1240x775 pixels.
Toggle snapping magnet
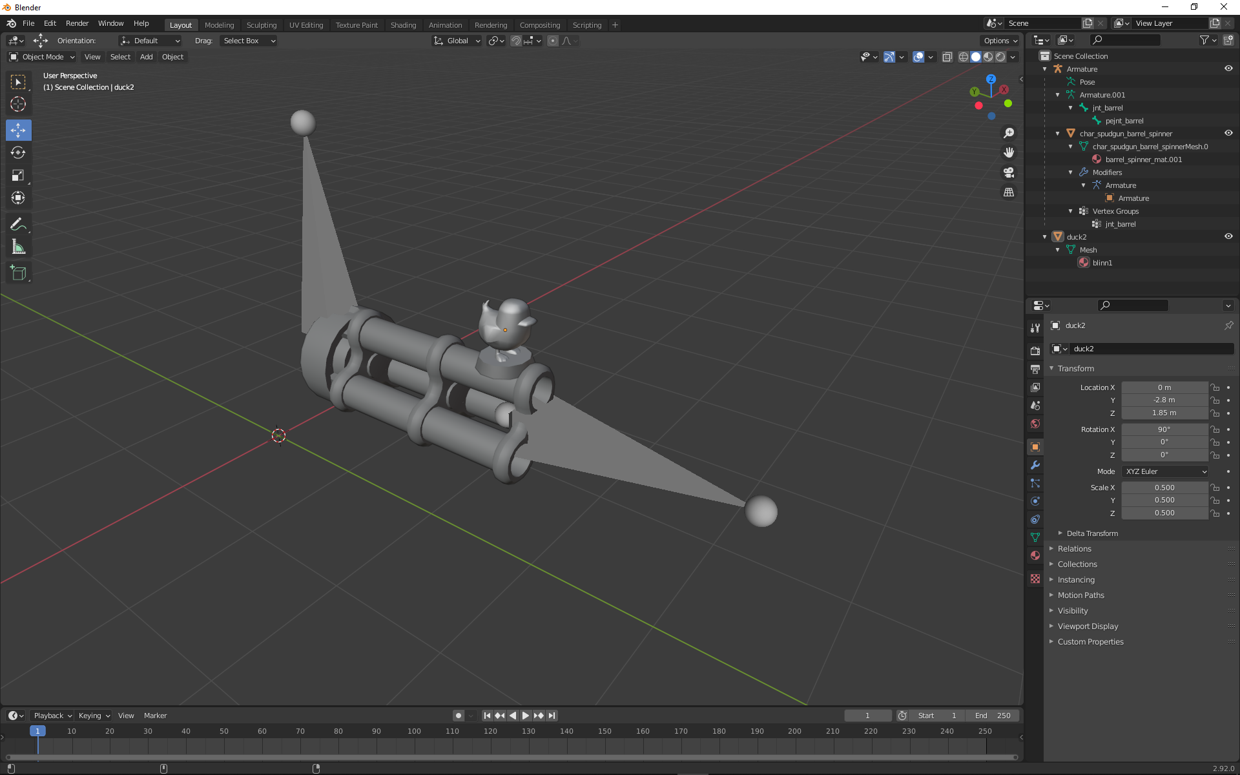pos(515,41)
